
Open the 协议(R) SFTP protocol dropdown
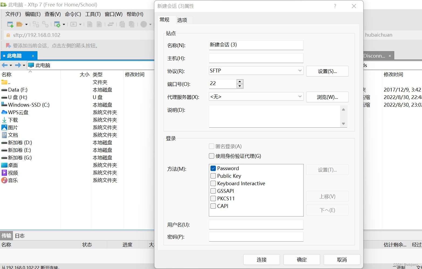[x=256, y=71]
